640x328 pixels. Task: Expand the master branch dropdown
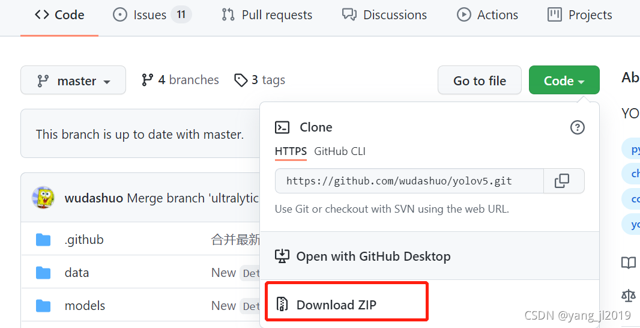tap(73, 80)
